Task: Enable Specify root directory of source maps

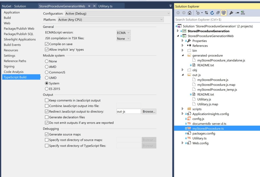Action: 47,140
